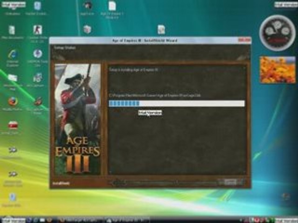
Task: Click the red shield tray icon
Action: pos(256,220)
